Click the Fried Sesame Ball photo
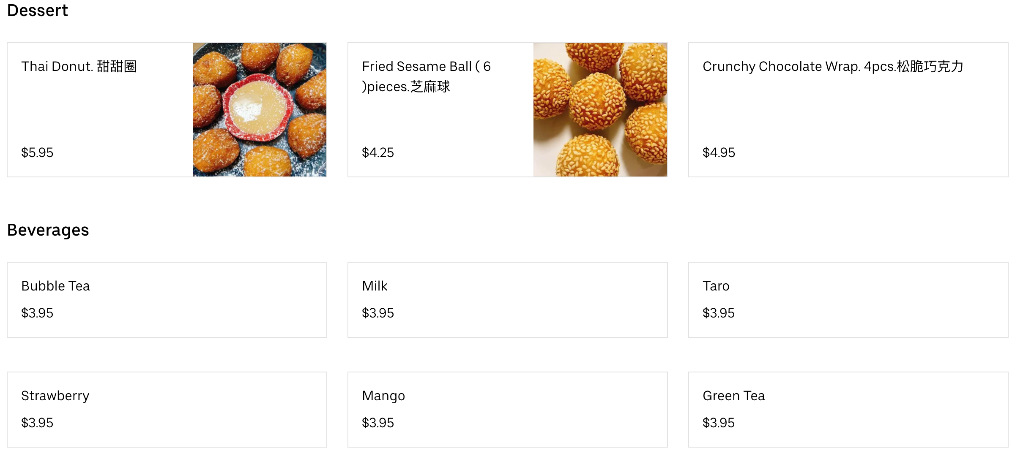The width and height of the screenshot is (1023, 467). 600,110
